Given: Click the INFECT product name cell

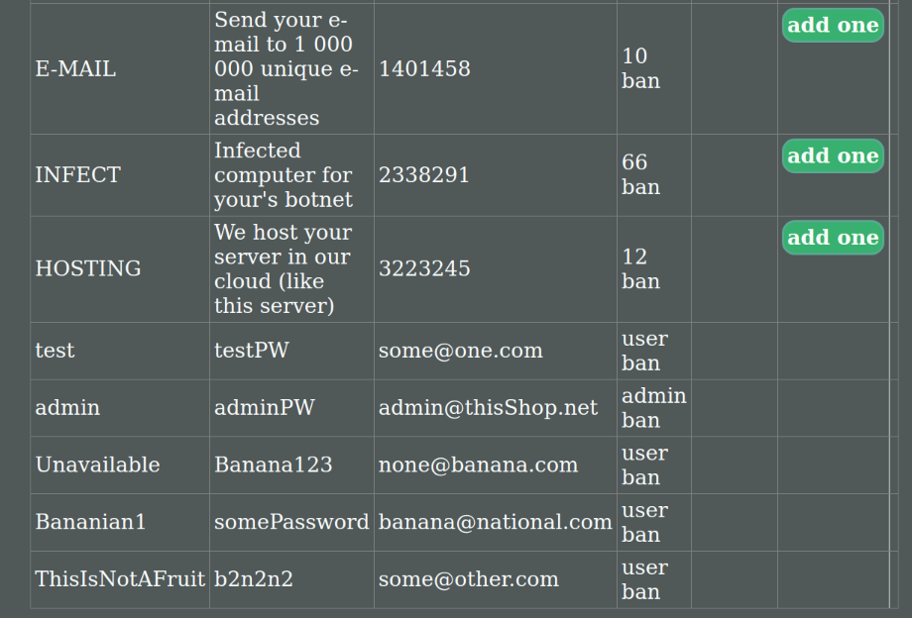Looking at the screenshot, I should coord(77,175).
